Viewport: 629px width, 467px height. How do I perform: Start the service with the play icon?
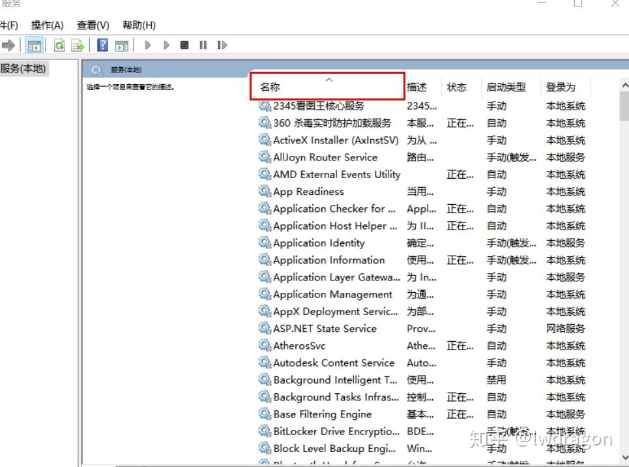(148, 45)
